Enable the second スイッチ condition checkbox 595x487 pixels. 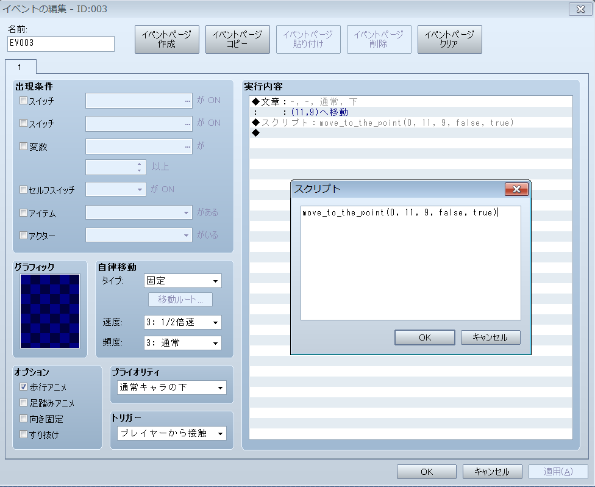[24, 123]
